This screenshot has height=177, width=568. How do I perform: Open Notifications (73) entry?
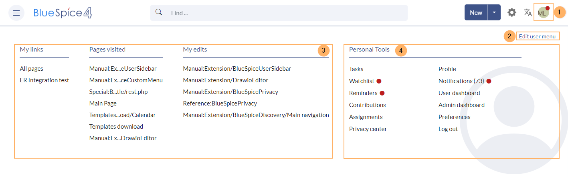point(461,81)
